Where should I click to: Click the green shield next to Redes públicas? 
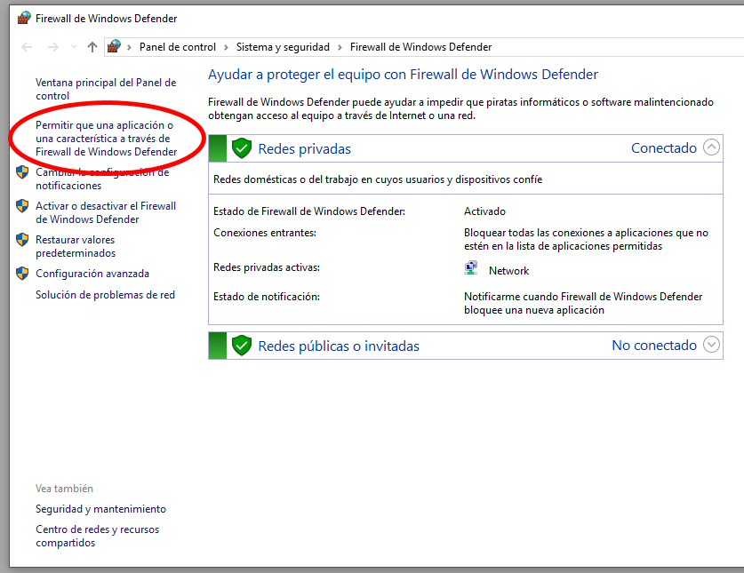[x=241, y=346]
